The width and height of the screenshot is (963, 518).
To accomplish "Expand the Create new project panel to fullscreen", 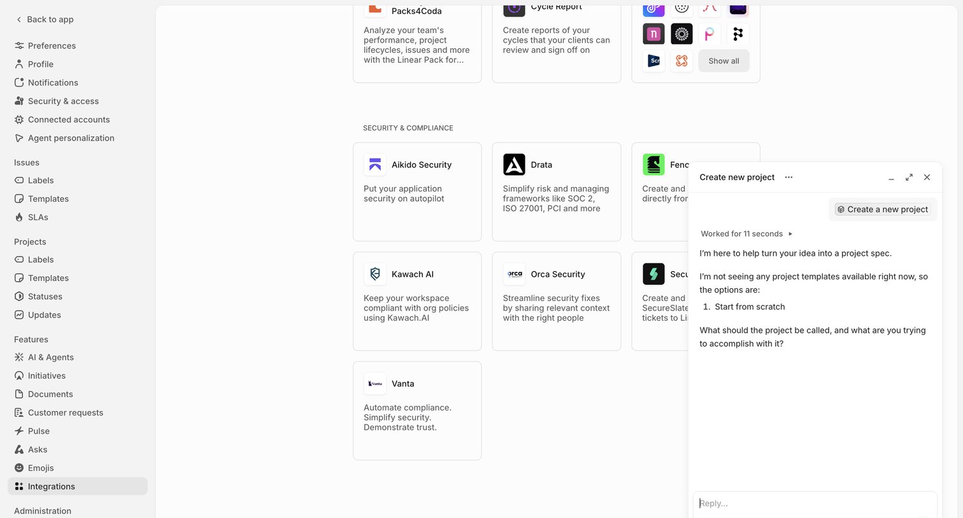I will [x=909, y=178].
